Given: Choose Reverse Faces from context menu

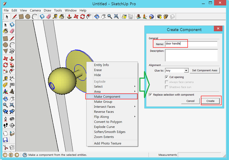Looking at the screenshot, I should 112,112.
